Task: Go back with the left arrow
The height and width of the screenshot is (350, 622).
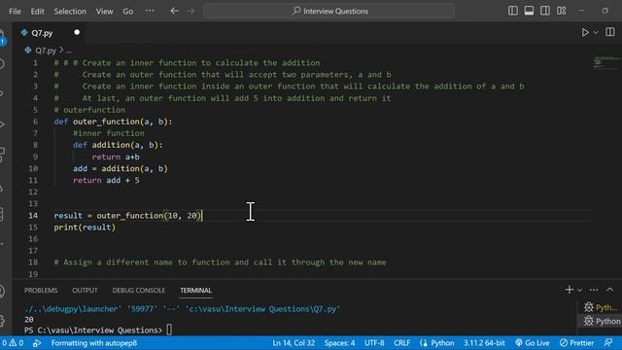Action: coord(174,11)
